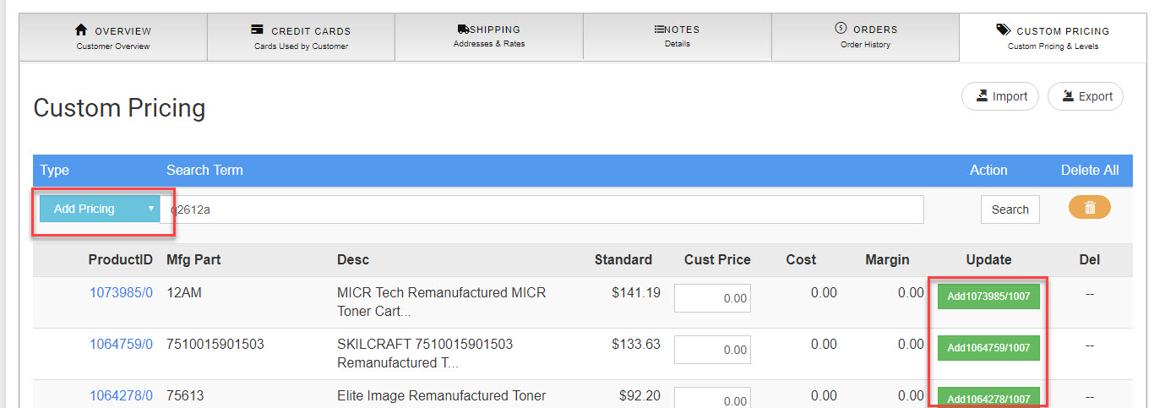Click the Add1064759/1007 green button

pyautogui.click(x=988, y=348)
